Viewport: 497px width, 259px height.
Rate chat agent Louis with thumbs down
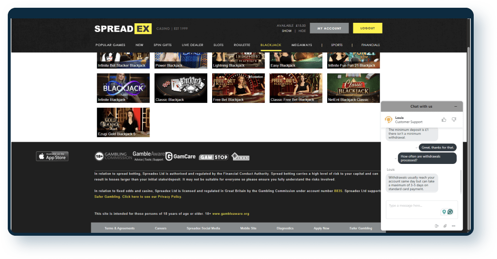[454, 119]
